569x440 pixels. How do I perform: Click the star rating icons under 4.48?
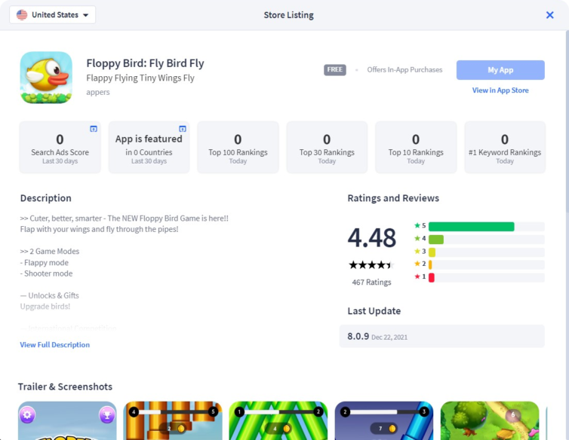tap(371, 265)
